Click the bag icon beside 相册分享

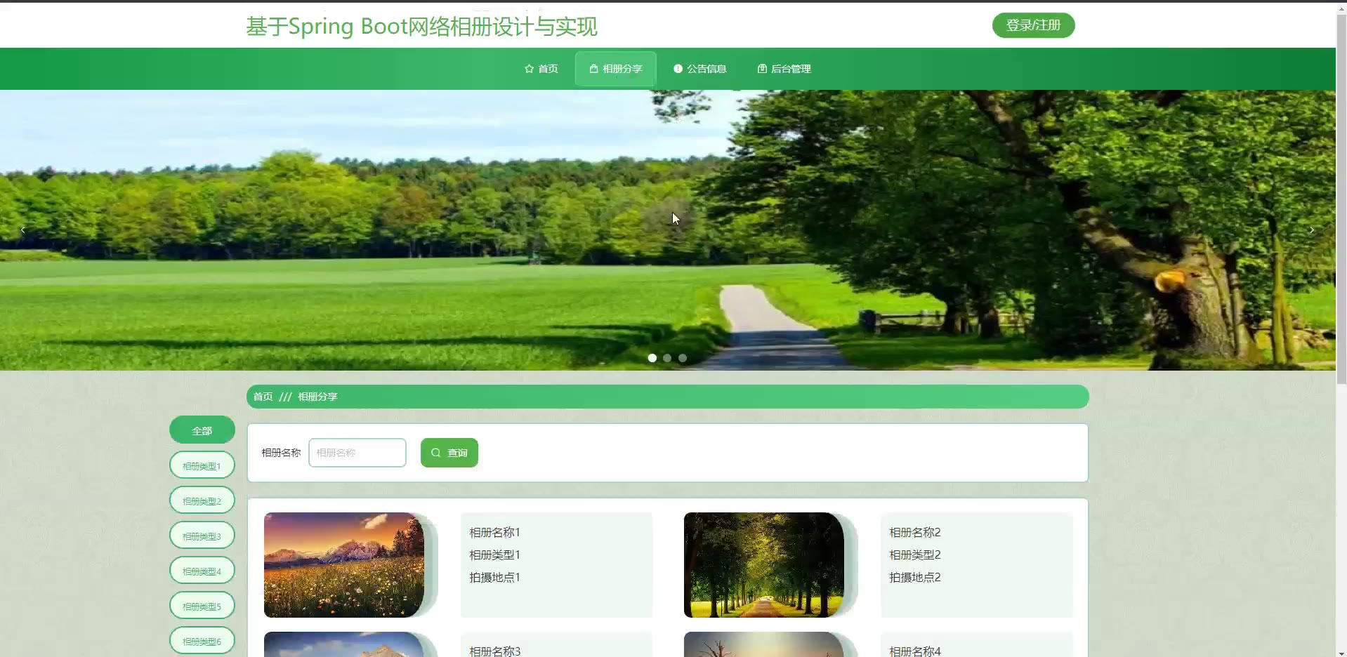tap(593, 69)
